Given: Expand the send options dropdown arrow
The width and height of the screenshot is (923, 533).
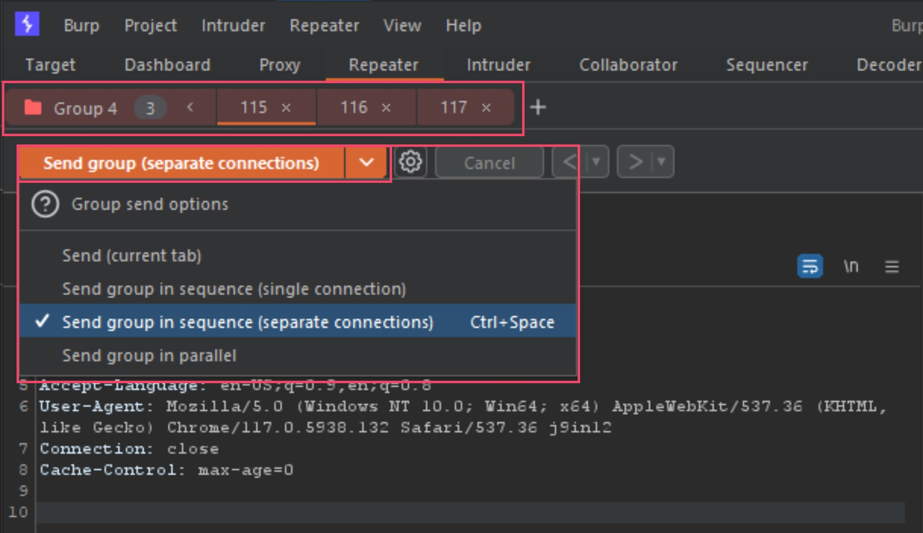Looking at the screenshot, I should coord(367,163).
